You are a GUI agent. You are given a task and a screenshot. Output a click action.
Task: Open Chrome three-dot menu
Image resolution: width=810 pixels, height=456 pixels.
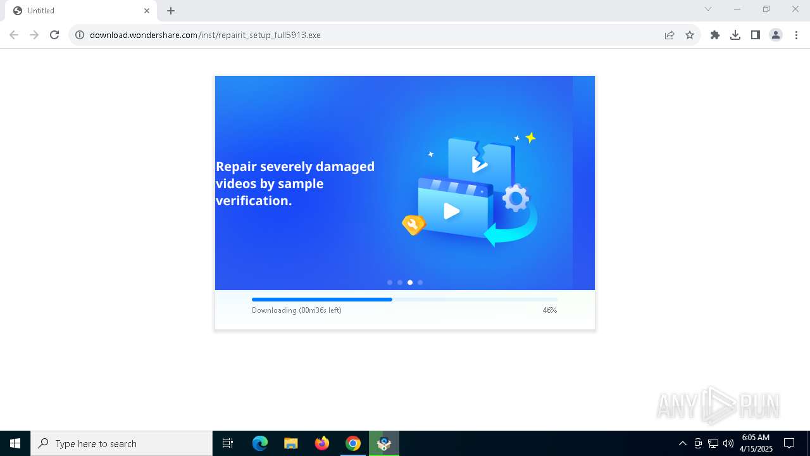(796, 35)
